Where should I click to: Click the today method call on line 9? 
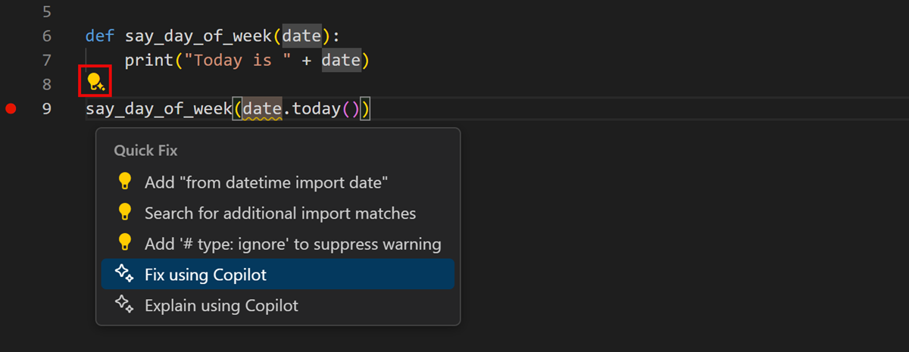pos(316,109)
